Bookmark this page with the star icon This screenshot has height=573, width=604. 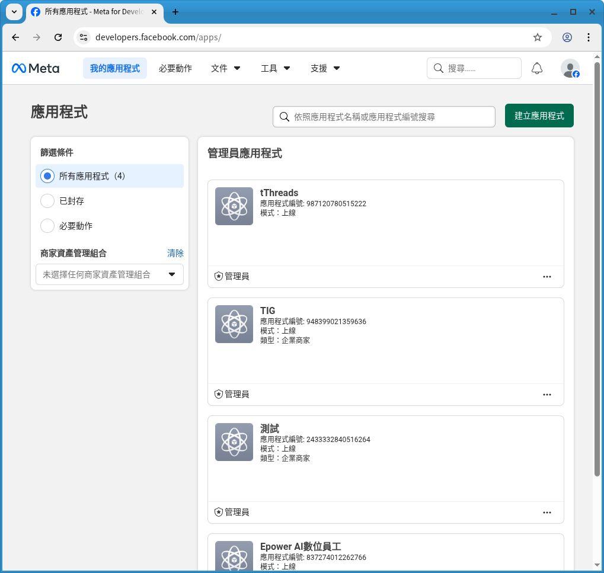pos(538,37)
